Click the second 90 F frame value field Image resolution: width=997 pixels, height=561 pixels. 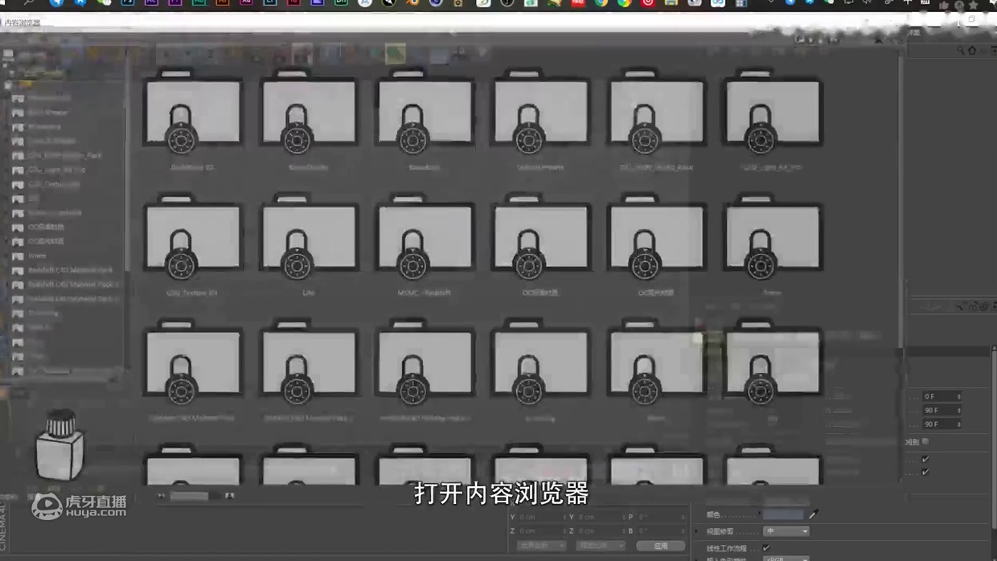click(942, 424)
